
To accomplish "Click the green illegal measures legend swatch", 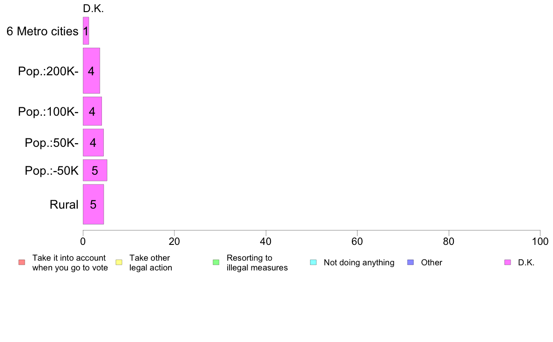I will pyautogui.click(x=216, y=263).
